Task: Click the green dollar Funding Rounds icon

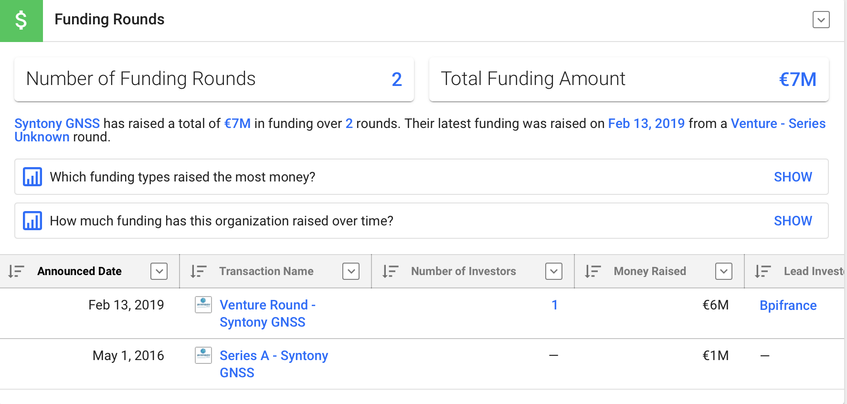Action: [x=21, y=21]
